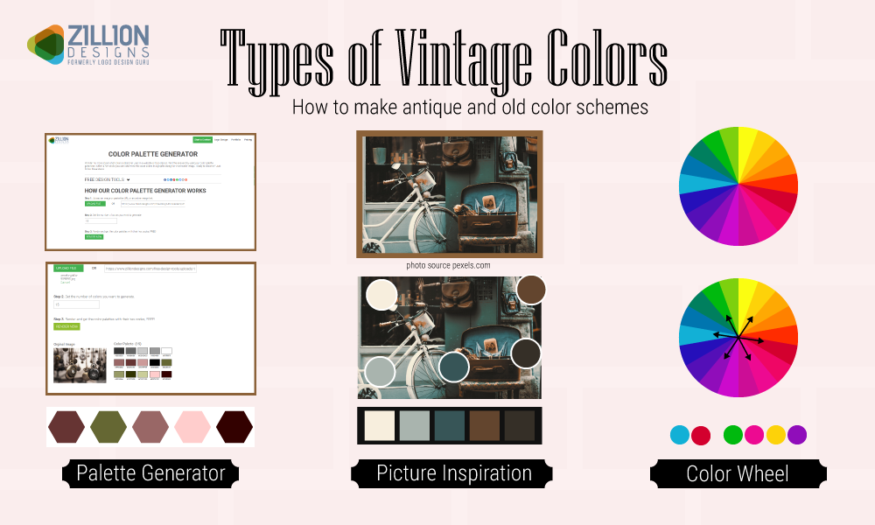Screen dimensions: 875x525
Task: Click the RENDER NOW button
Action: (x=66, y=326)
